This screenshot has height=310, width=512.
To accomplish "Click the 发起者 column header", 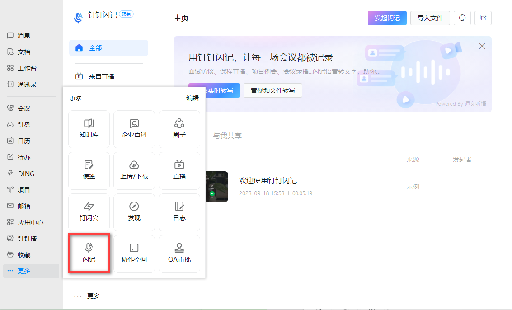I will point(462,160).
